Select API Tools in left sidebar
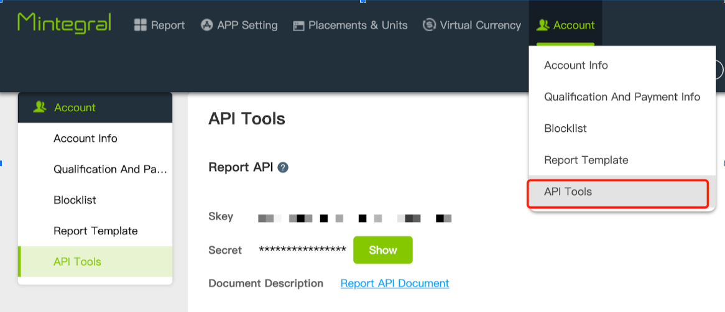The image size is (725, 312). [x=95, y=262]
